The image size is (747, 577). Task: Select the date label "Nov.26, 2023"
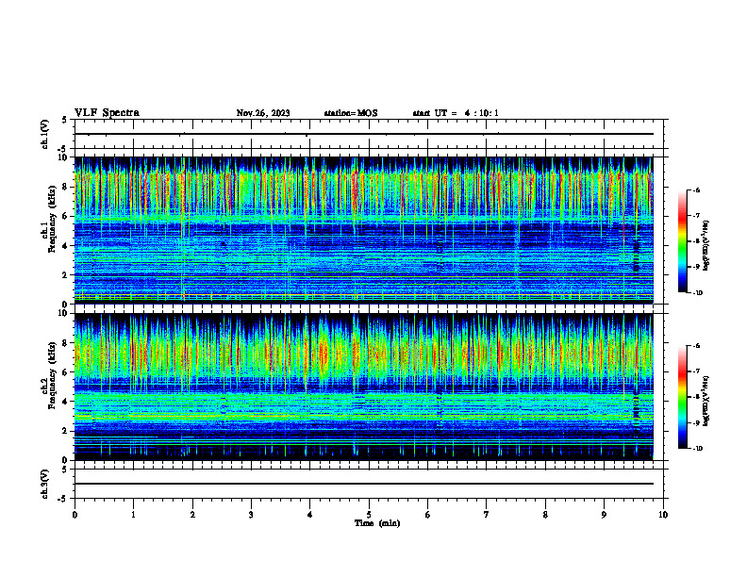263,113
